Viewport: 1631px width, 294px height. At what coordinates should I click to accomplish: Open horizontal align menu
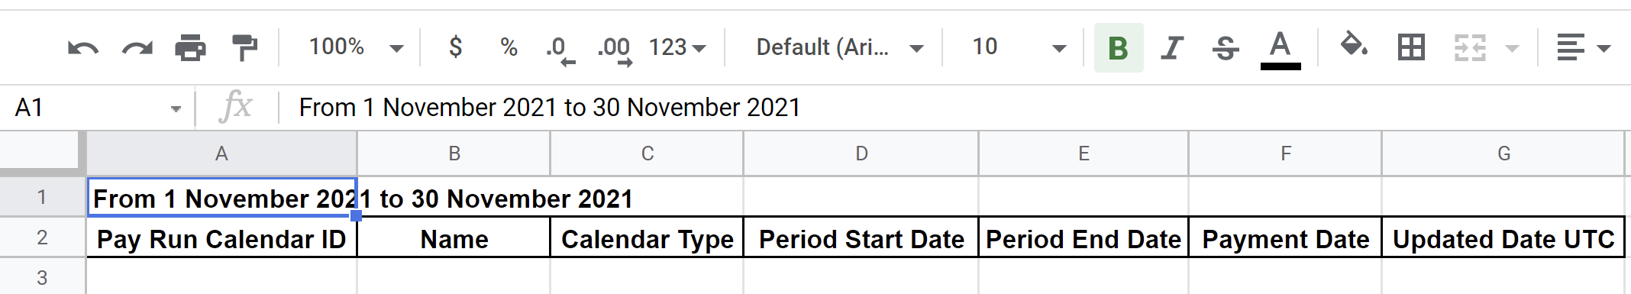1583,48
